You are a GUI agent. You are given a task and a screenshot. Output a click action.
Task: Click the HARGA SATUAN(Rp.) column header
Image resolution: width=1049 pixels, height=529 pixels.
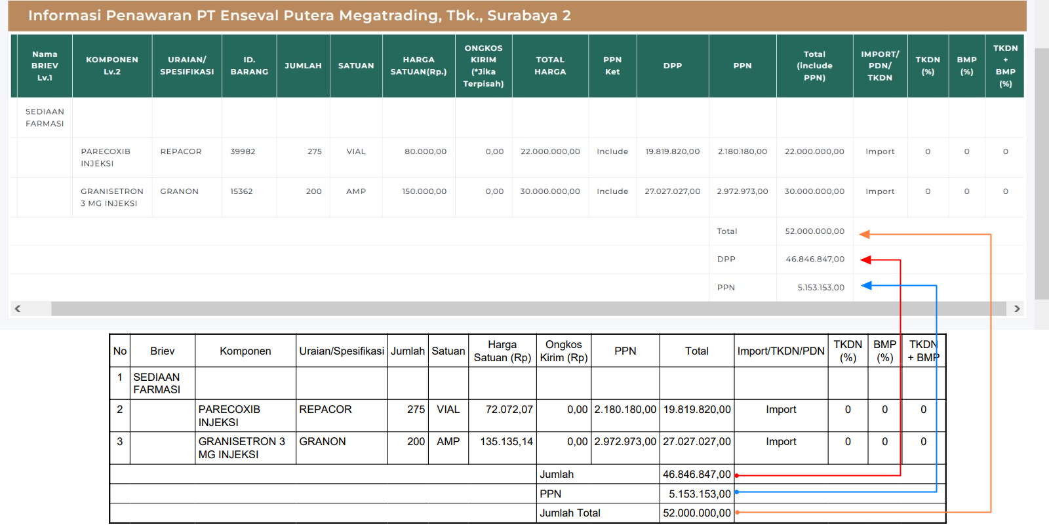click(x=418, y=66)
